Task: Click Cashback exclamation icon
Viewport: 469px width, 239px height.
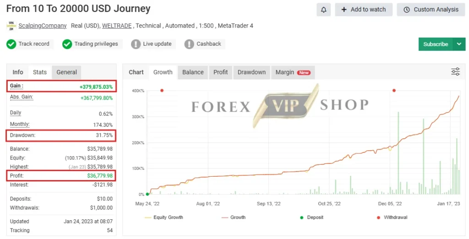Action: coord(189,44)
